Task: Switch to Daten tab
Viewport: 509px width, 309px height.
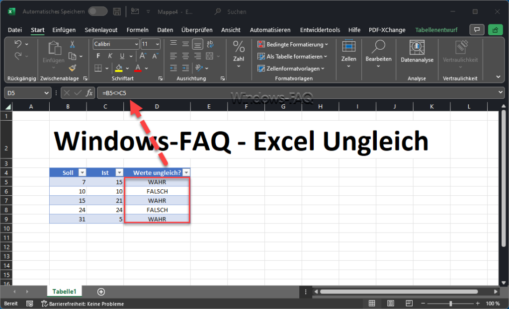Action: 165,30
